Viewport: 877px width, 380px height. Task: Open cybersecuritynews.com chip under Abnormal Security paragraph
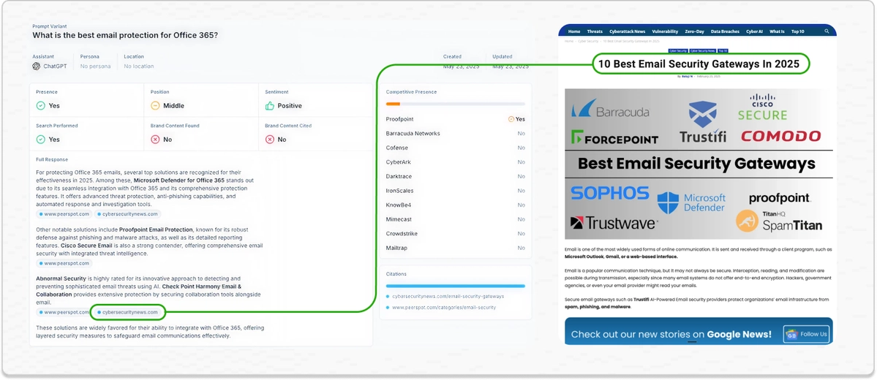127,312
